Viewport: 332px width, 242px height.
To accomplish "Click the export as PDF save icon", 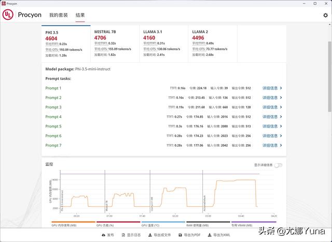I will 180,235.
